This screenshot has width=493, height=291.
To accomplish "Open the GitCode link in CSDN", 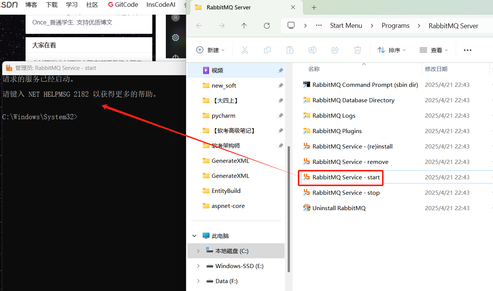I will pos(123,5).
